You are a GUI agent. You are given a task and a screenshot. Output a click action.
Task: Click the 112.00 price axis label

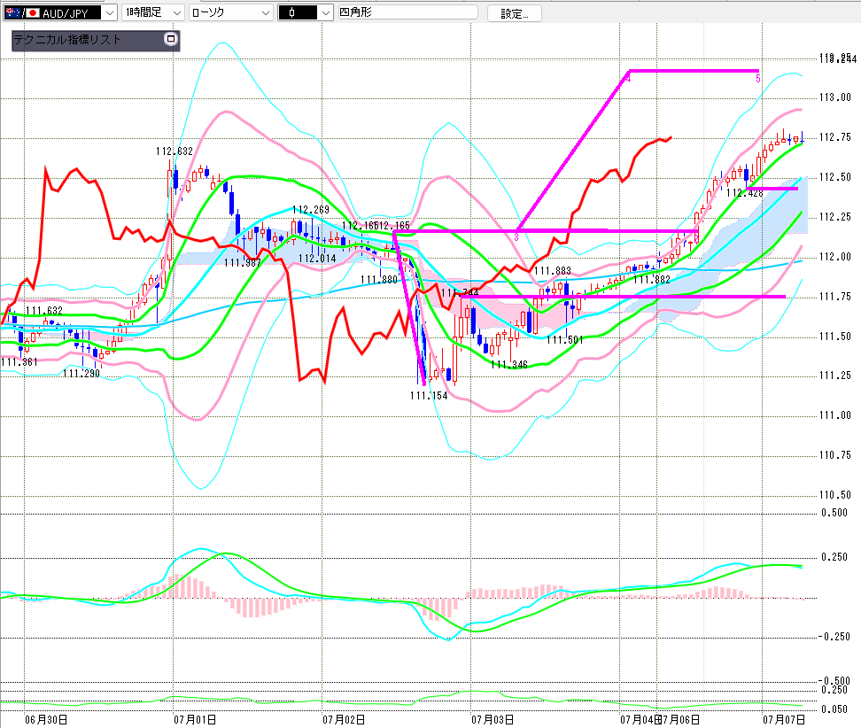(834, 256)
